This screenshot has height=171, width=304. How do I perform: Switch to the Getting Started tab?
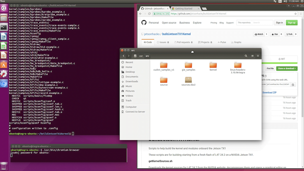[x=184, y=9]
